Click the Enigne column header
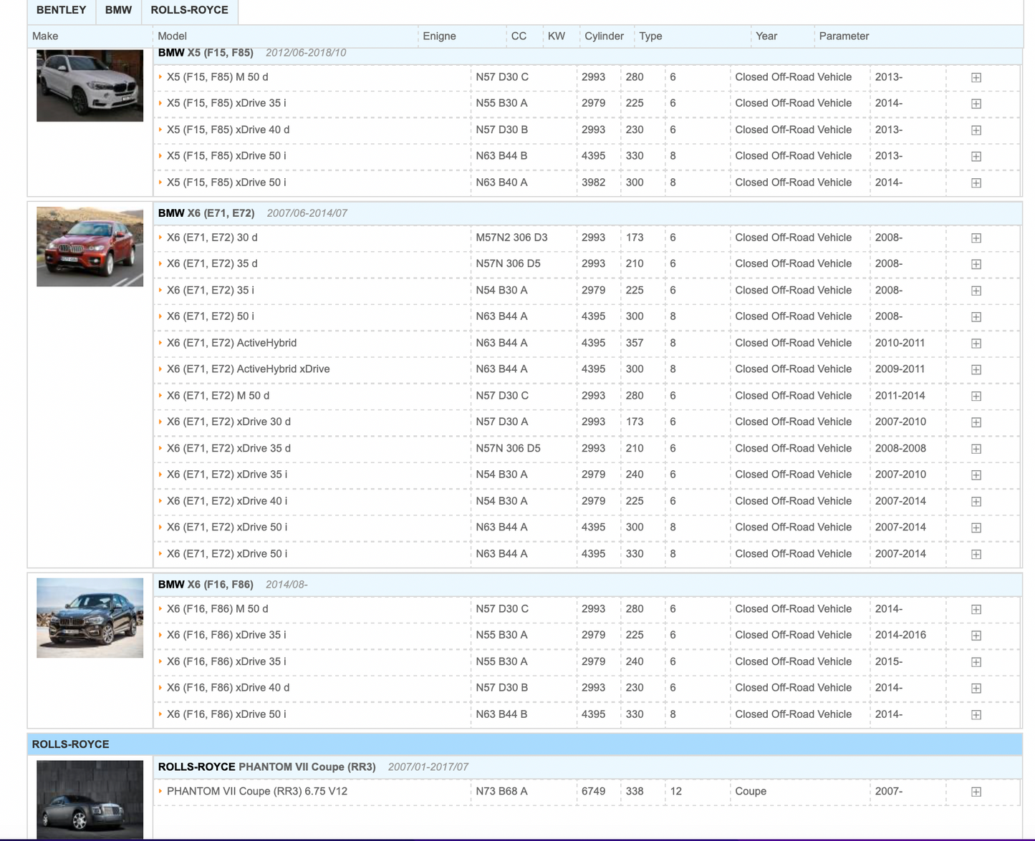The image size is (1035, 841). tap(440, 37)
